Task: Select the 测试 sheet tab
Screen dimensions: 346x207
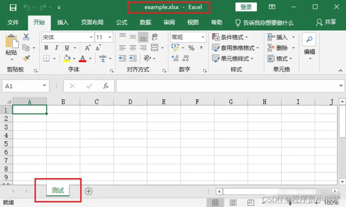Action: coord(58,190)
